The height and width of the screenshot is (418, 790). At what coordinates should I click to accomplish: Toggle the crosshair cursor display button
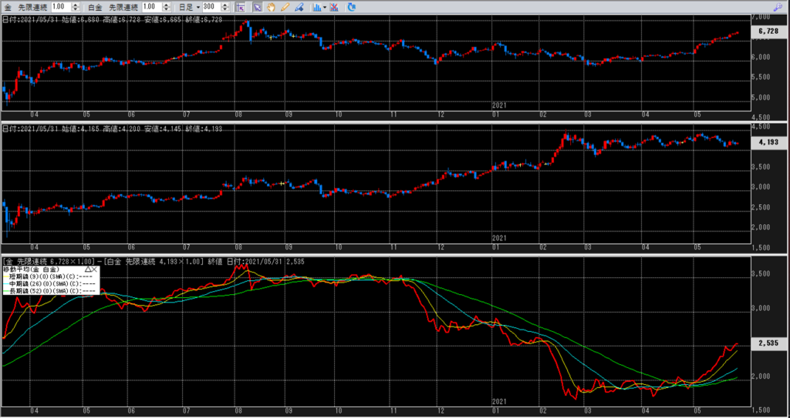tap(240, 6)
